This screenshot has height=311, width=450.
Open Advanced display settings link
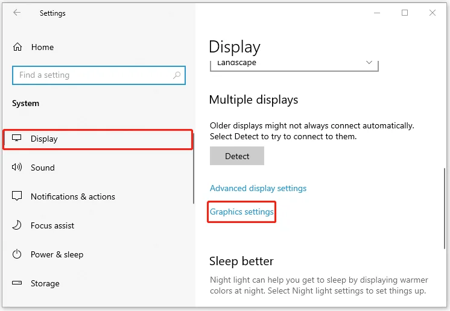258,188
